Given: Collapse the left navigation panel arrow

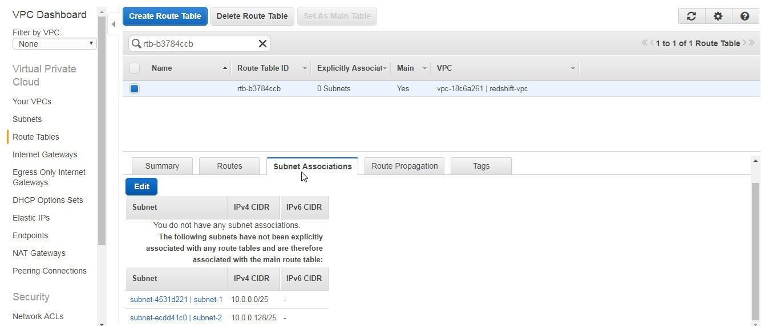Looking at the screenshot, I should tap(114, 24).
